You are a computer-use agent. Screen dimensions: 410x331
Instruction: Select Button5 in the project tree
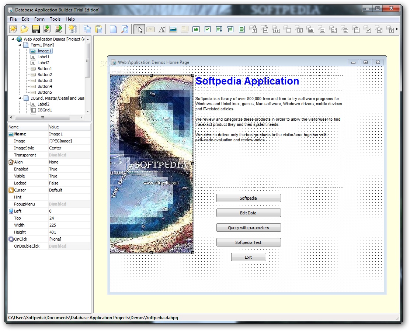pyautogui.click(x=45, y=92)
